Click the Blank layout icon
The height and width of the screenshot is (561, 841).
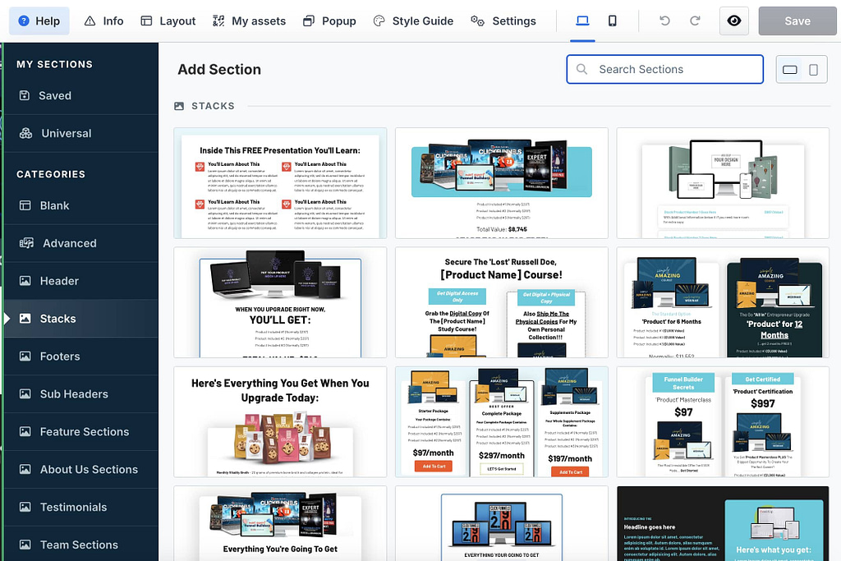pos(25,205)
